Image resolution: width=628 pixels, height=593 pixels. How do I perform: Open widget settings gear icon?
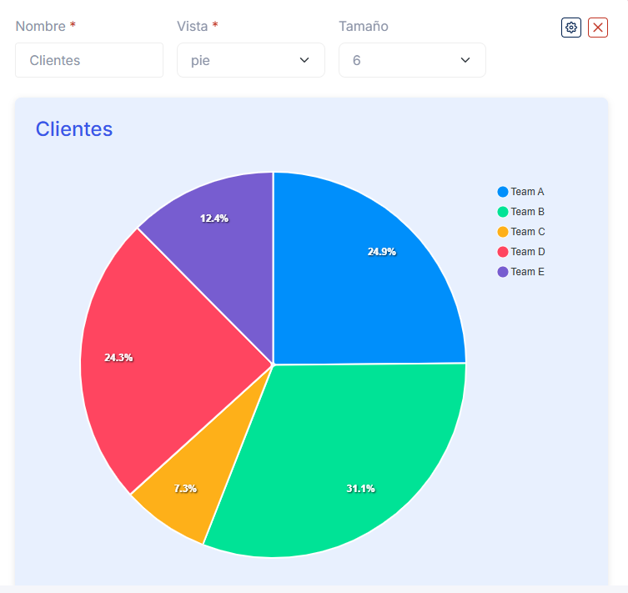tap(570, 28)
